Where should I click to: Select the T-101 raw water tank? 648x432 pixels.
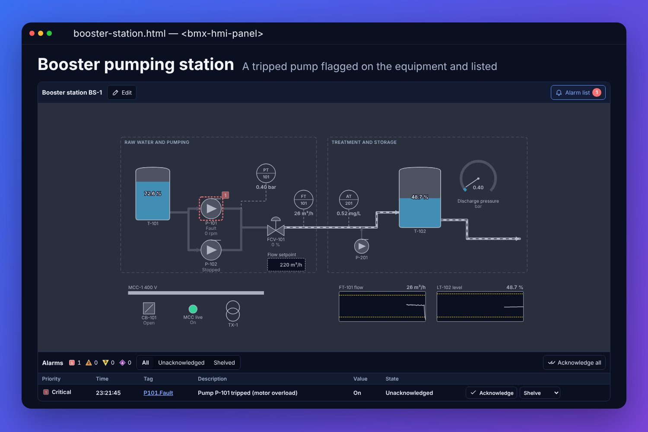[x=153, y=194]
